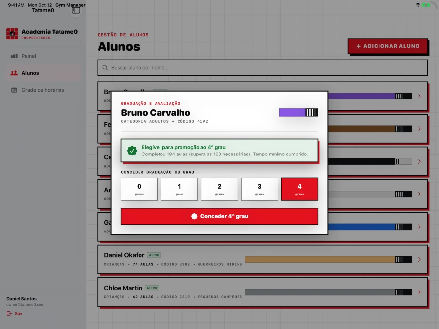
Task: Choose 2 graus option
Action: pyautogui.click(x=219, y=189)
